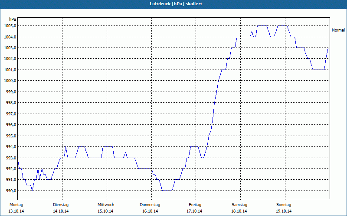Image resolution: width=347 pixels, height=216 pixels.
Task: Click the date 13.10.14
Action: 16,211
